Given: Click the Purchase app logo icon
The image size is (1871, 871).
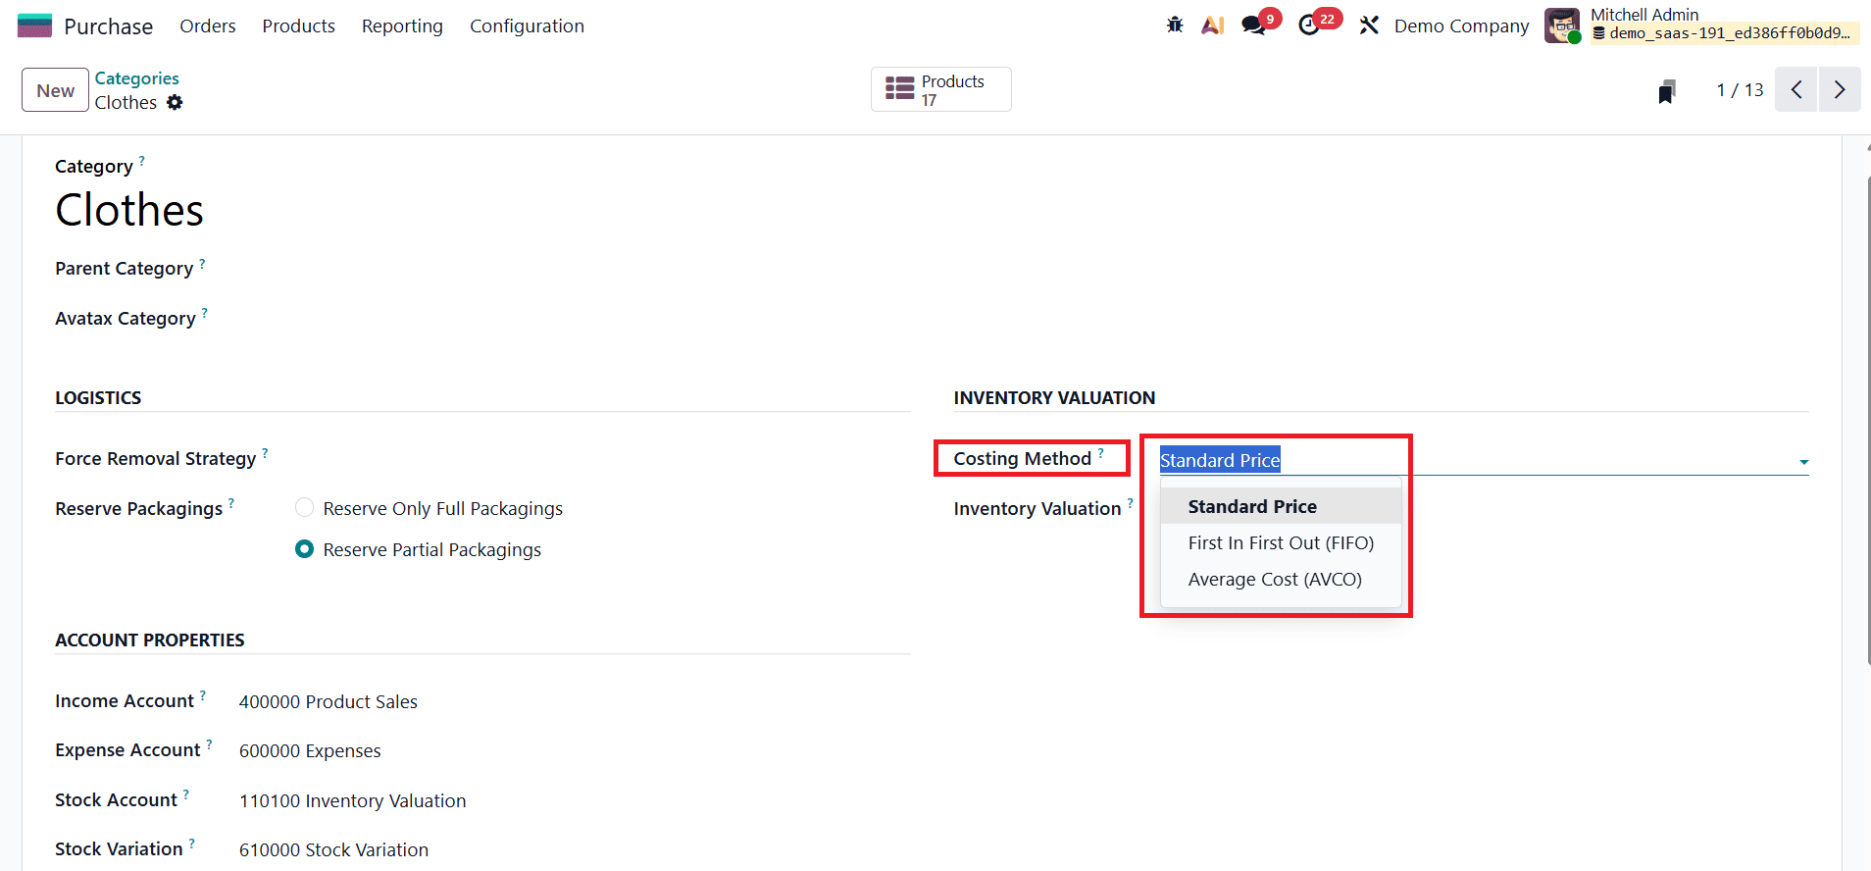Looking at the screenshot, I should point(34,26).
